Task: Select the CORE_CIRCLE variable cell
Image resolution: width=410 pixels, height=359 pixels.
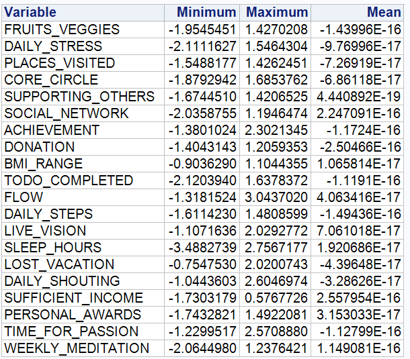Action: (83, 80)
